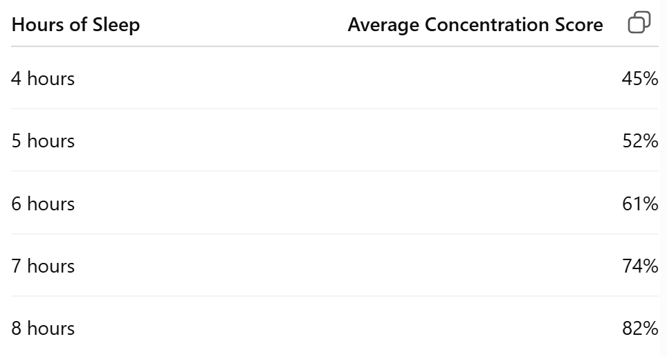Click the "Hours of Sleep" column header
The width and height of the screenshot is (667, 357).
tap(75, 25)
